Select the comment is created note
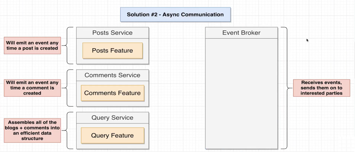355x153 pixels. 32,88
